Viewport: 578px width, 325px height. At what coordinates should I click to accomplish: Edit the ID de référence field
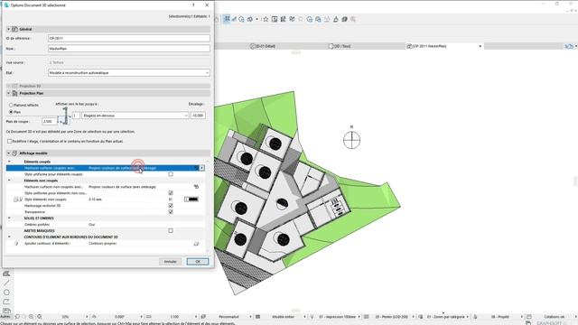pos(128,38)
